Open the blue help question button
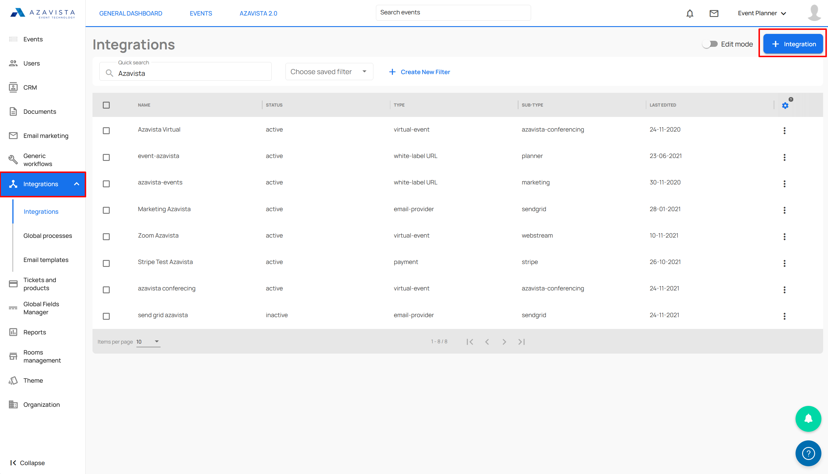 [808, 453]
